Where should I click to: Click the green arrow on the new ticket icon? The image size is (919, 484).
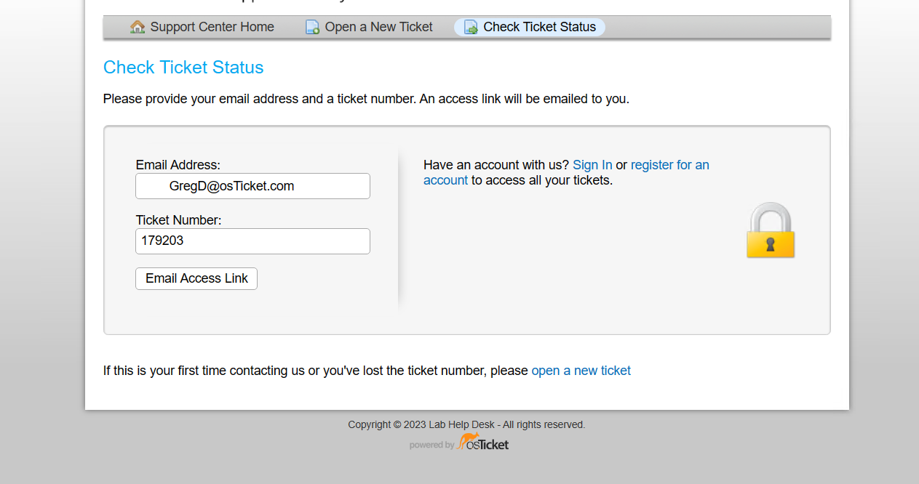(316, 30)
